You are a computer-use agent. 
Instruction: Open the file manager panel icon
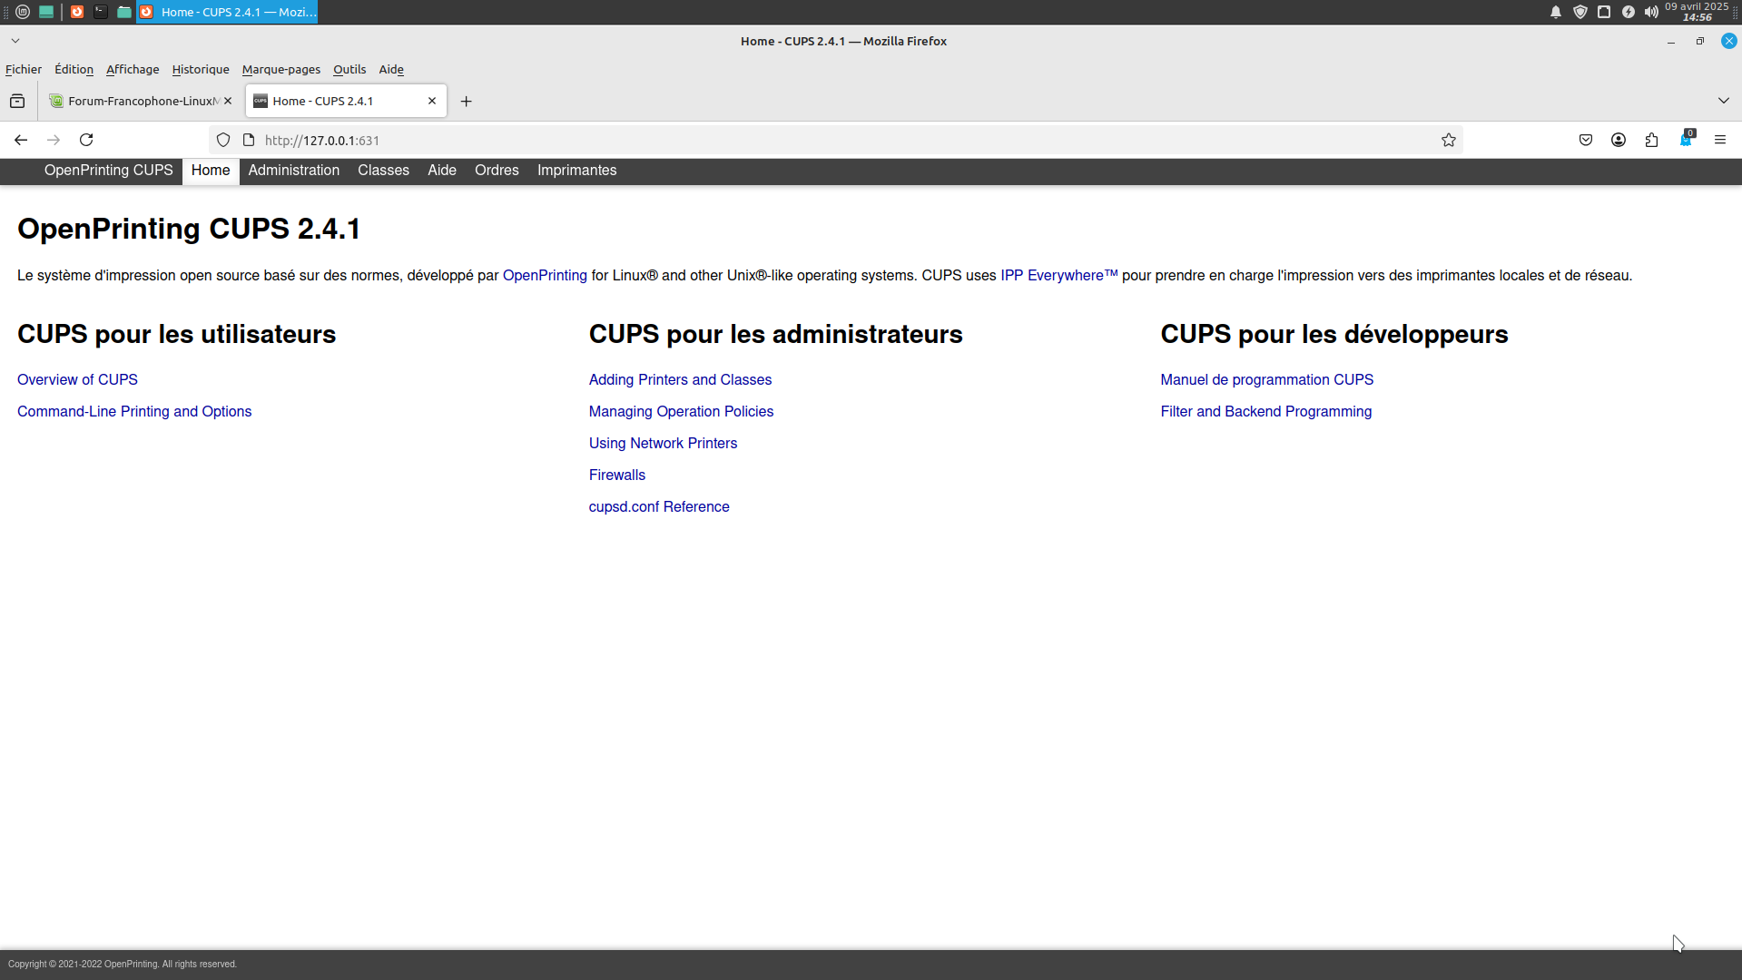coord(124,12)
